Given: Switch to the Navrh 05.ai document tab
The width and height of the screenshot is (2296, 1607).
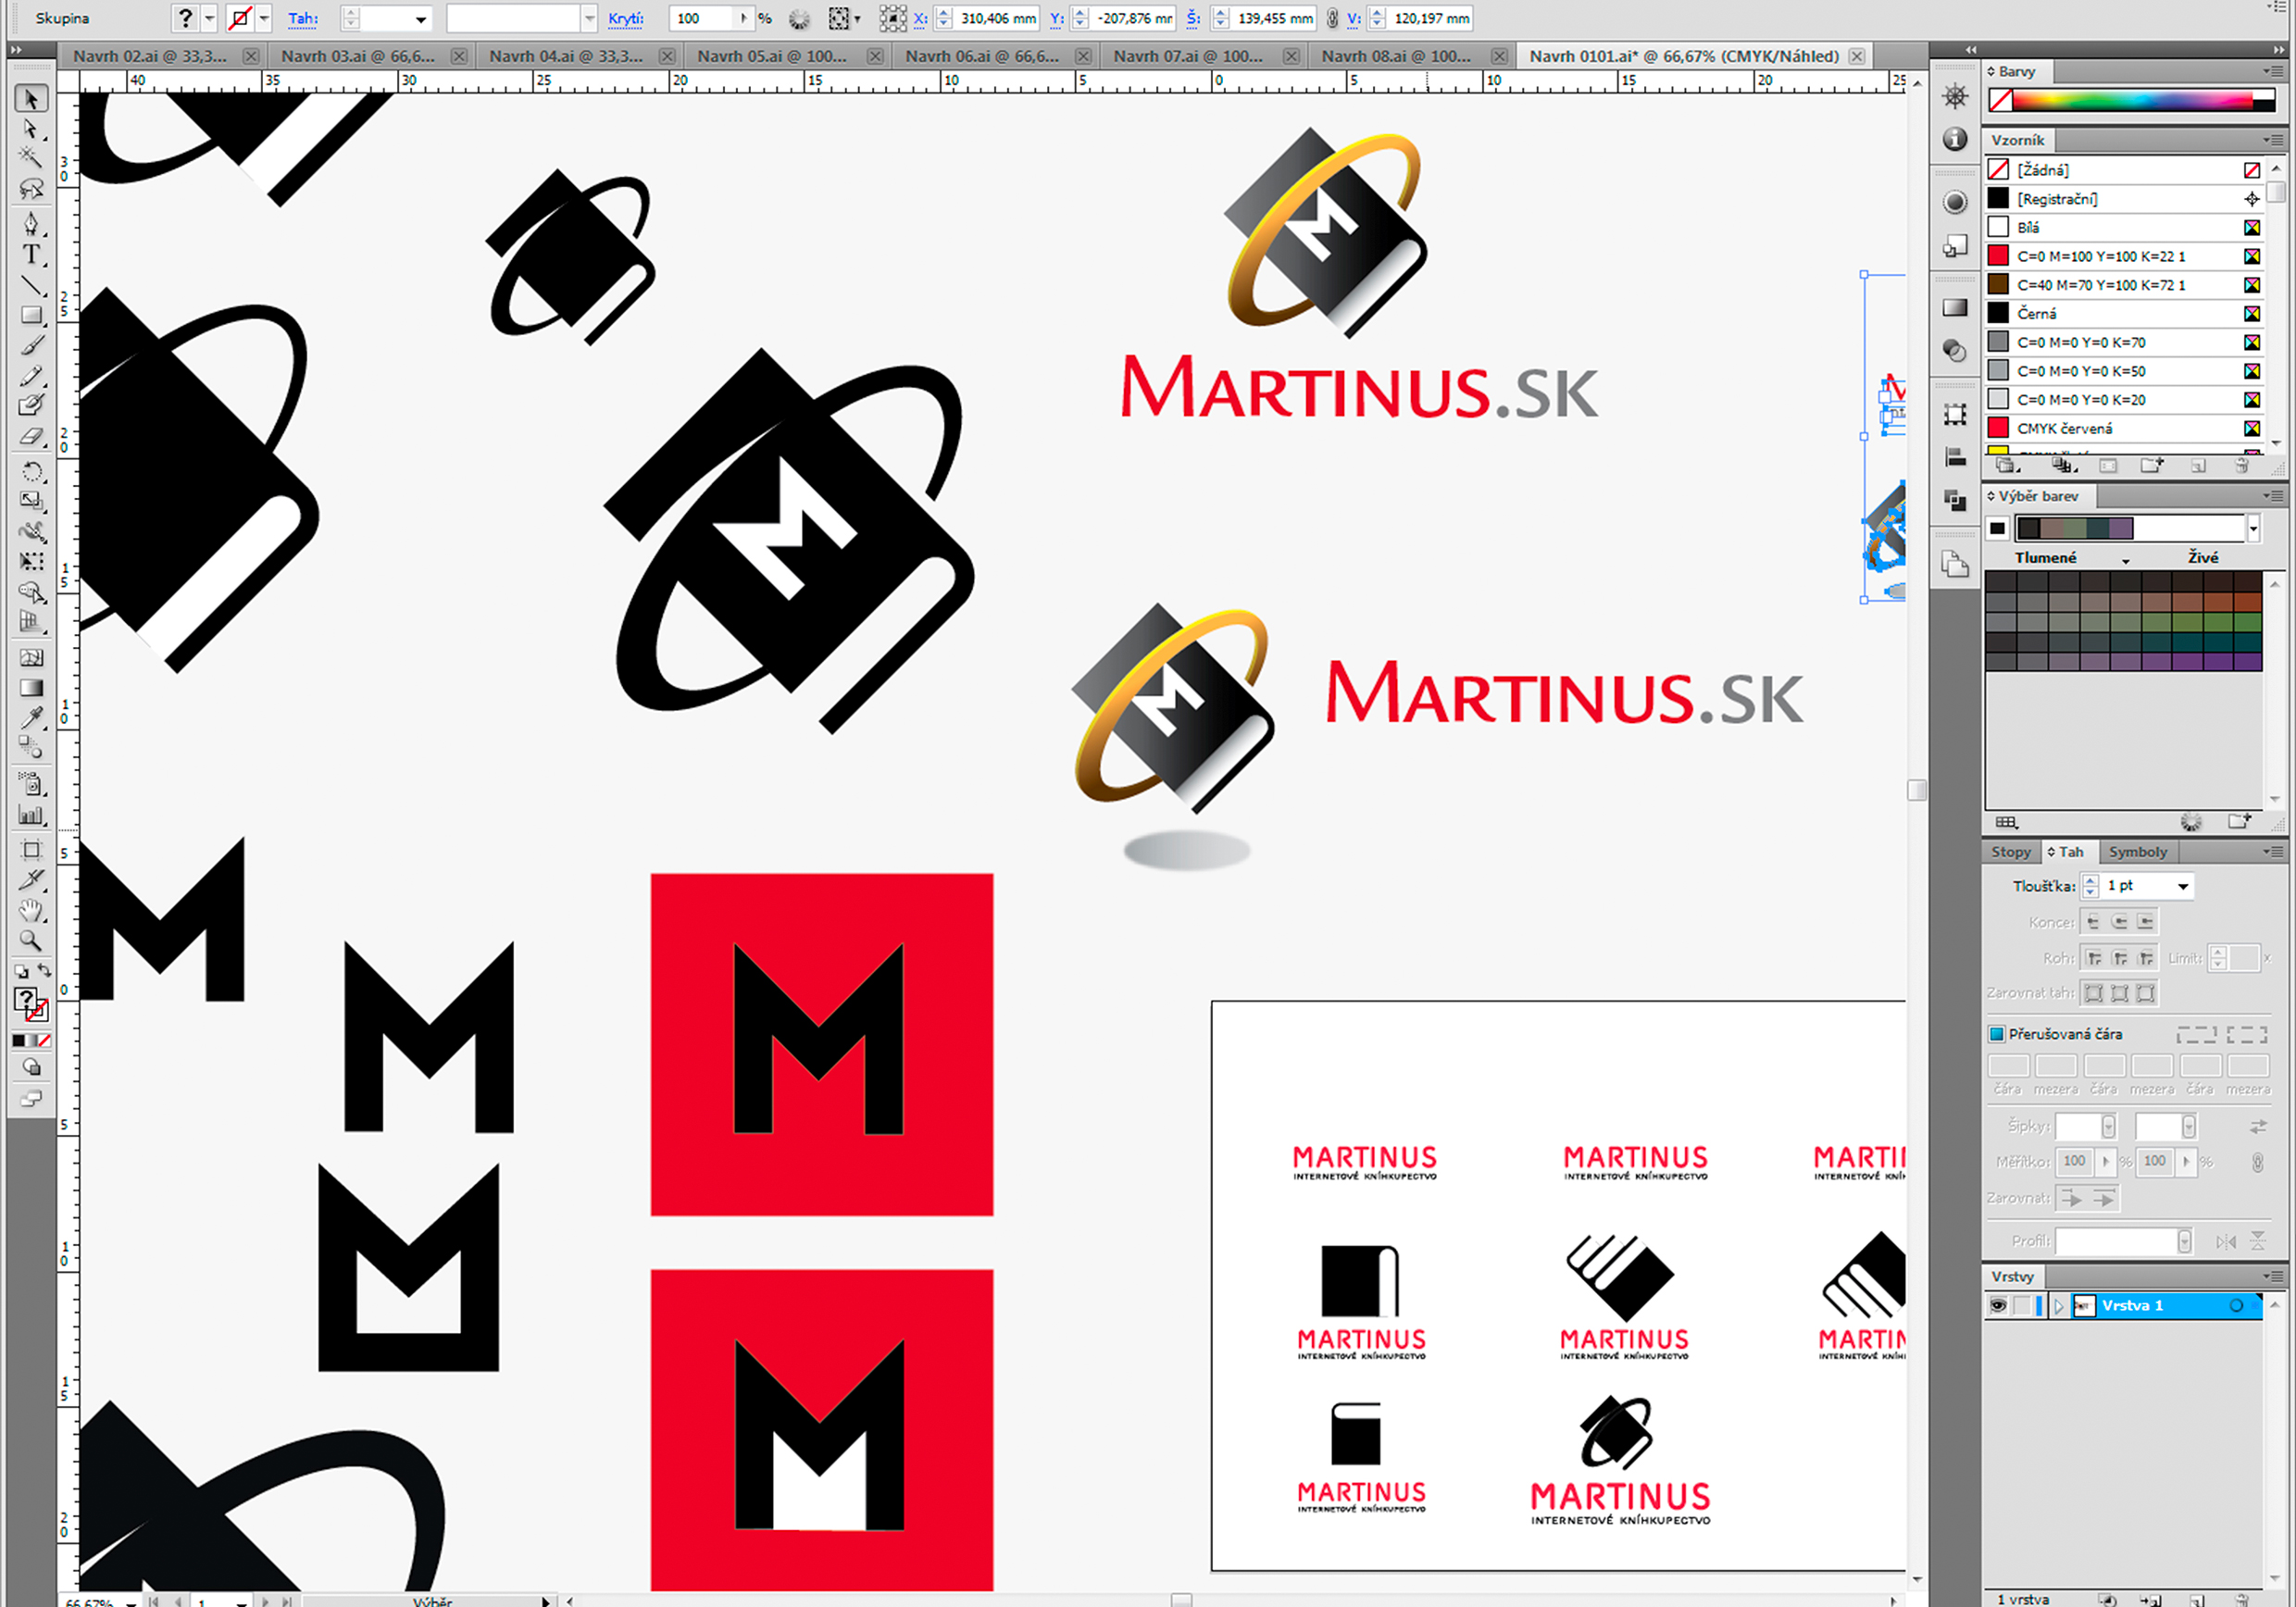Looking at the screenshot, I should pyautogui.click(x=771, y=56).
